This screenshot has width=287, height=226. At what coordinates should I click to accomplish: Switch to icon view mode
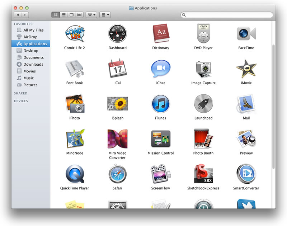point(56,15)
